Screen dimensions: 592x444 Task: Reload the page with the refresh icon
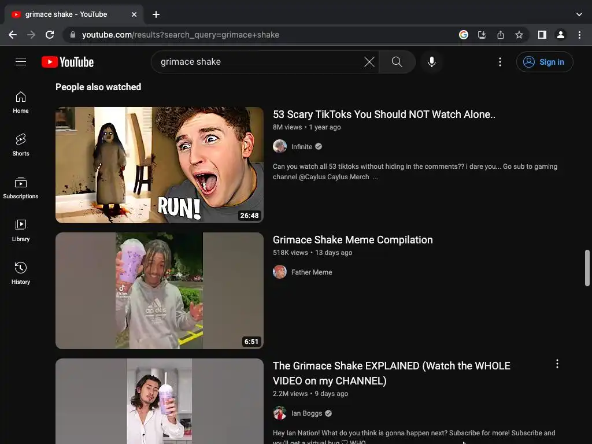[50, 35]
